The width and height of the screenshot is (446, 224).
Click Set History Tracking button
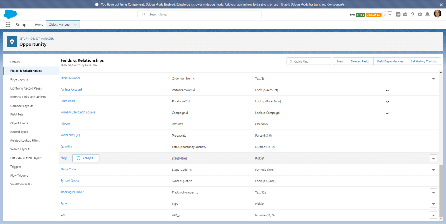[x=424, y=61]
